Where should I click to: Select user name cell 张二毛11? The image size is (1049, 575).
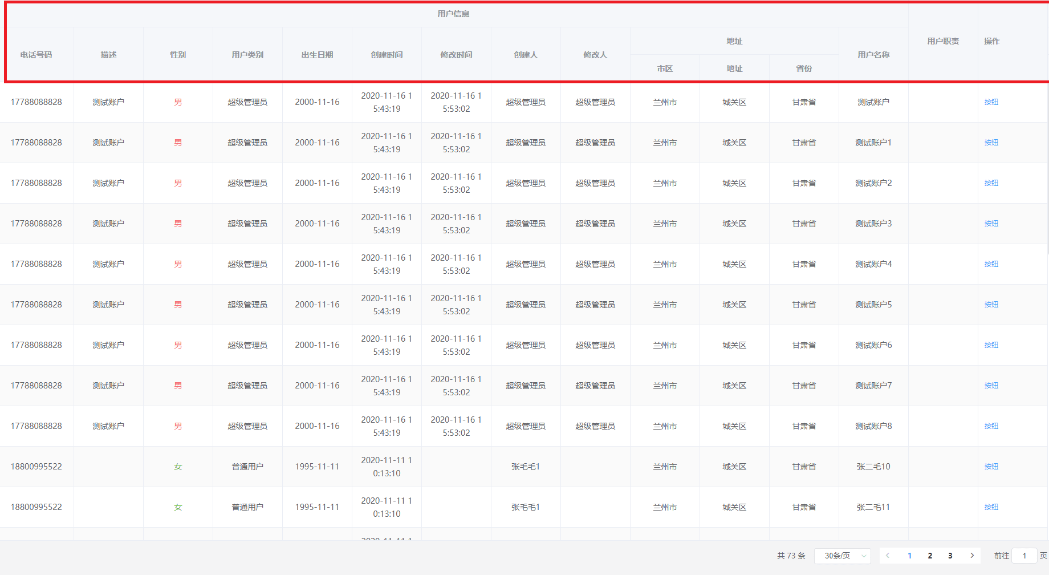click(873, 507)
